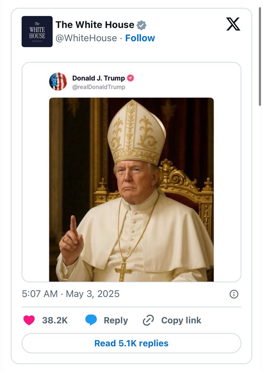Open the info circle icon near the timestamp
This screenshot has height=372, width=263.
point(234,294)
